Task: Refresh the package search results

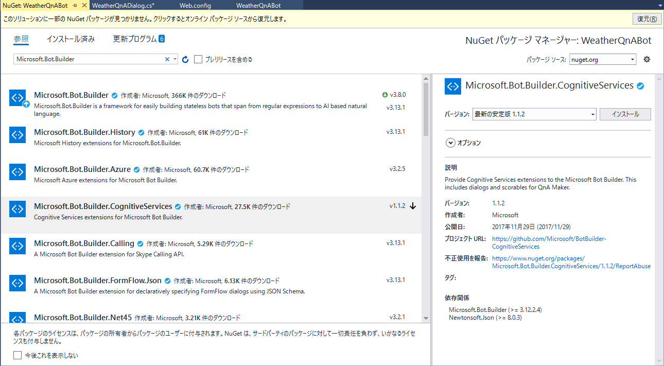Action: [185, 59]
